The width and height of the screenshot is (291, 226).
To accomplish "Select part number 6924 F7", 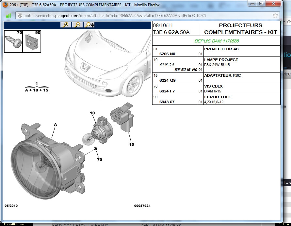I will click(x=167, y=91).
